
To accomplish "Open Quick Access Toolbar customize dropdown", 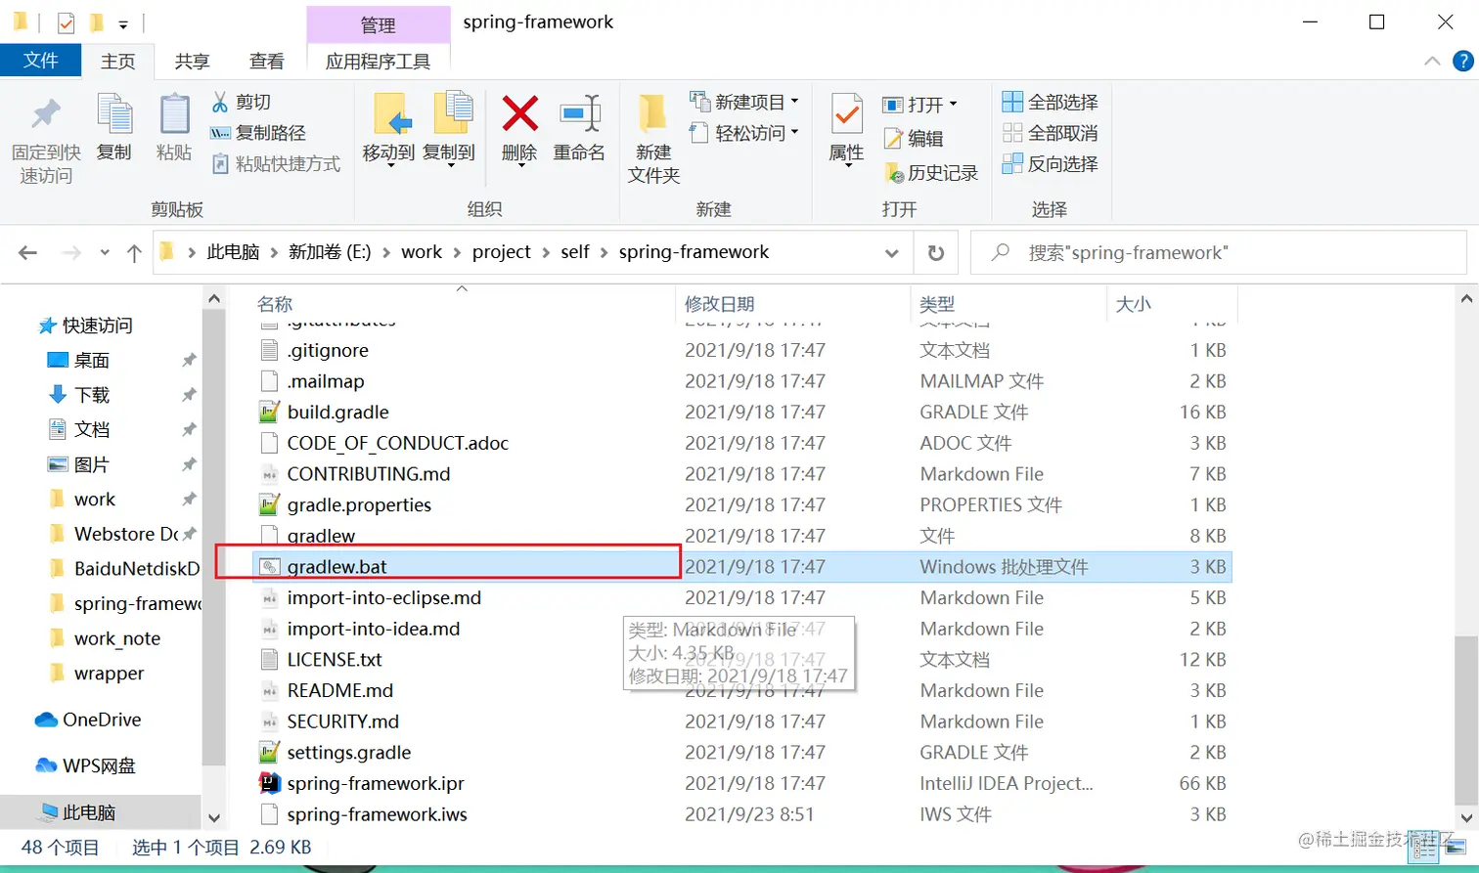I will coord(122,23).
